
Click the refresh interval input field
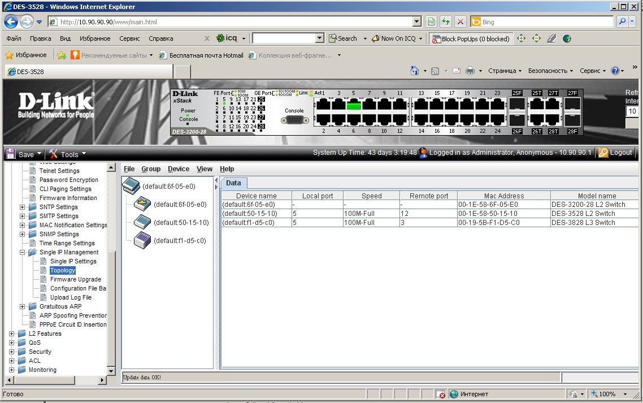tap(632, 111)
